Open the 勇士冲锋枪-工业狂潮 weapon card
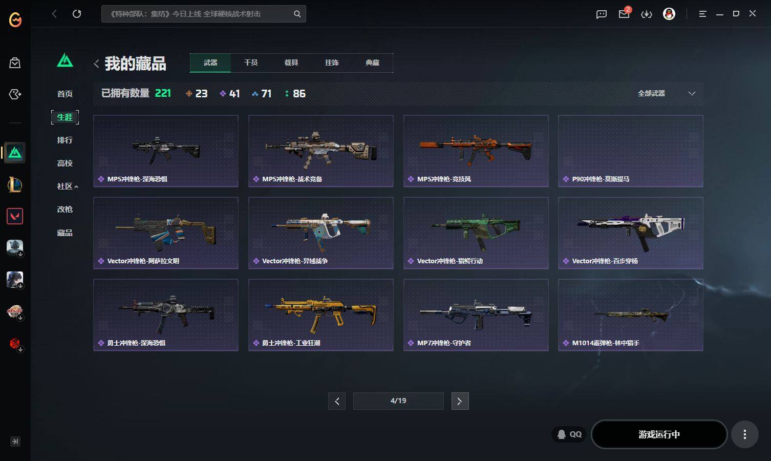The width and height of the screenshot is (771, 461). click(x=321, y=315)
